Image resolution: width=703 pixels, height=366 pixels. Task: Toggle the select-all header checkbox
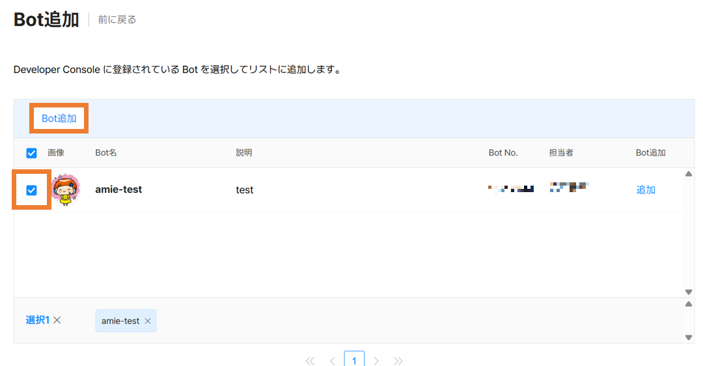tap(31, 153)
